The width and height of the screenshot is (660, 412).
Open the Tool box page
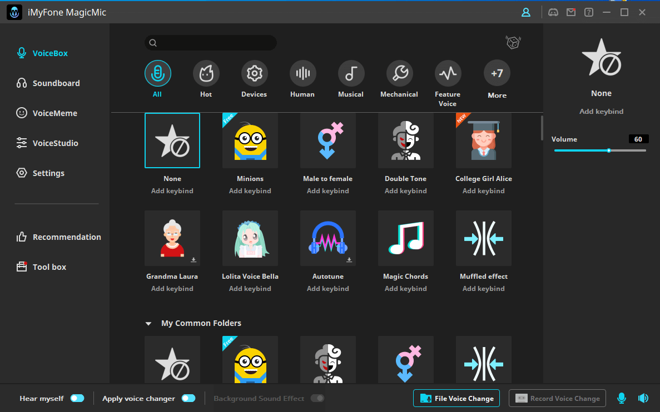click(41, 267)
